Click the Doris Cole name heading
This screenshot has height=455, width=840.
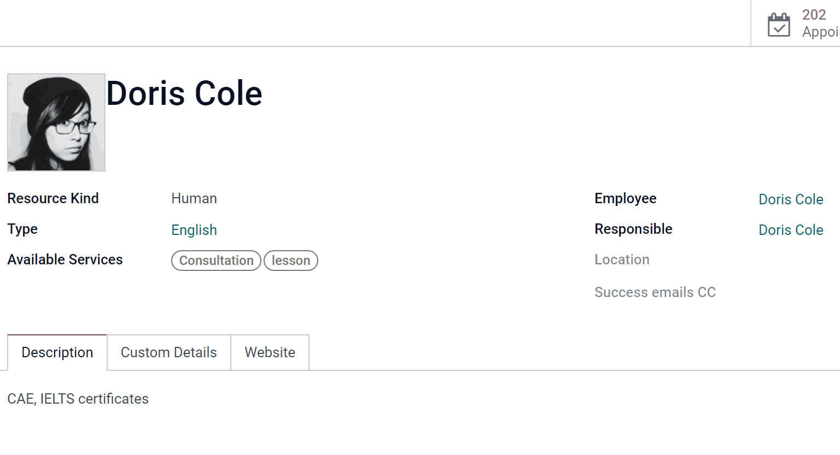click(x=184, y=93)
